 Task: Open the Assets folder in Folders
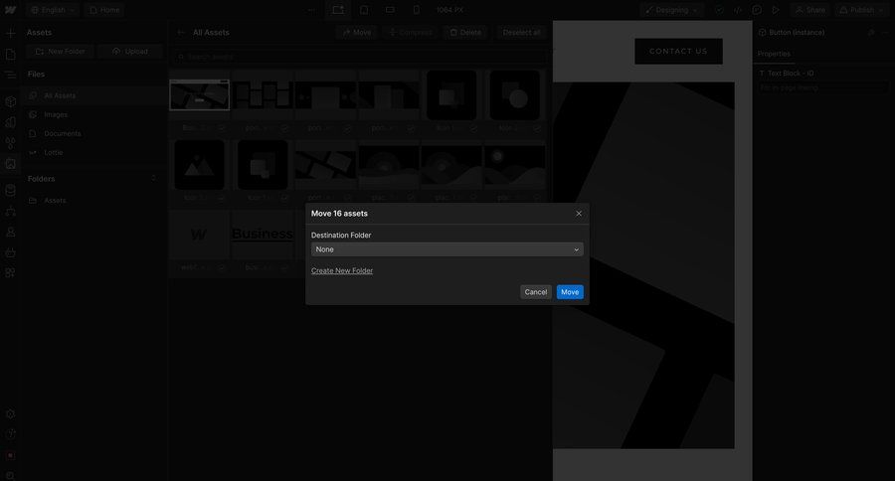click(94, 201)
